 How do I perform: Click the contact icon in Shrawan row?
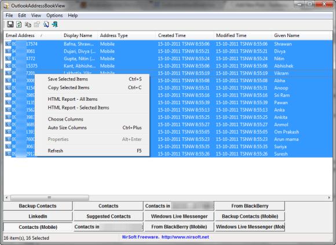[8, 44]
